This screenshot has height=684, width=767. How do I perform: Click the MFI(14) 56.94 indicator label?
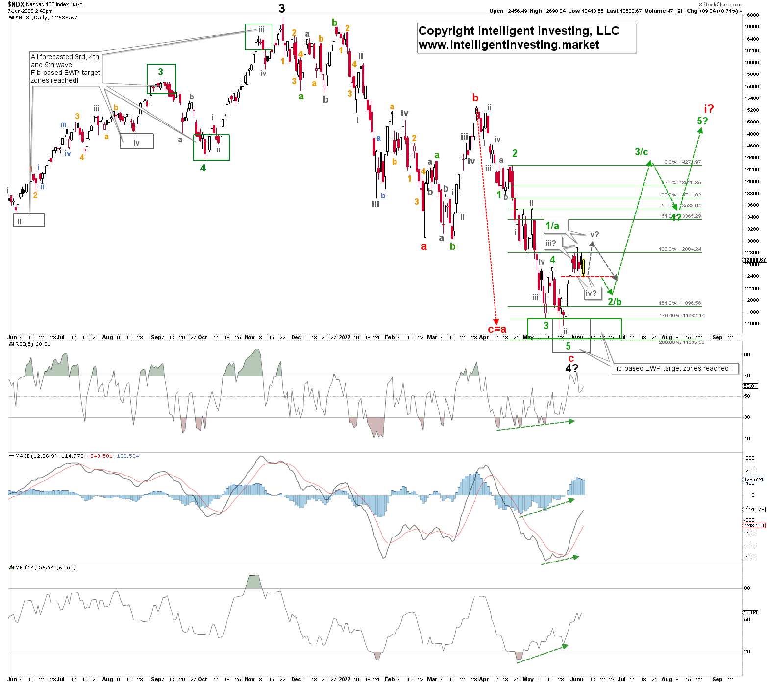(x=45, y=567)
